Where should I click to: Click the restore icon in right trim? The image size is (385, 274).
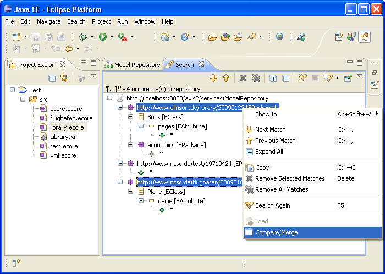pyautogui.click(x=375, y=72)
